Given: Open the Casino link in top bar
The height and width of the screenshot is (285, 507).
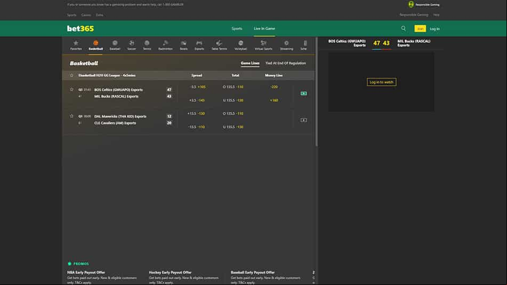Looking at the screenshot, I should tap(86, 15).
